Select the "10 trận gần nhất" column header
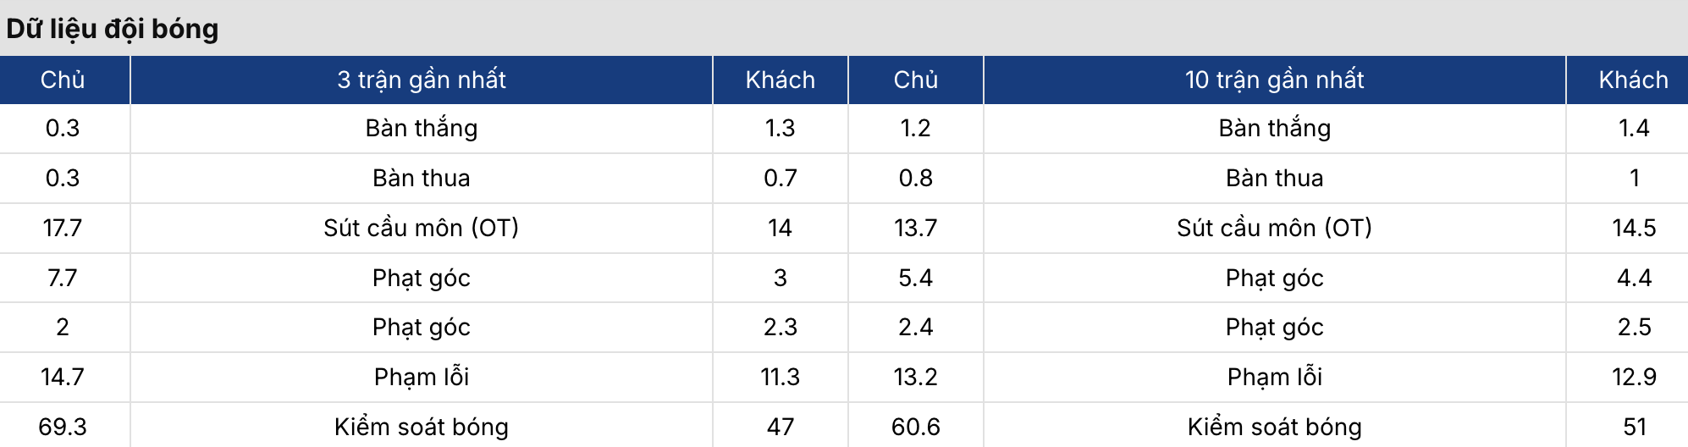This screenshot has width=1688, height=447. tap(1274, 80)
